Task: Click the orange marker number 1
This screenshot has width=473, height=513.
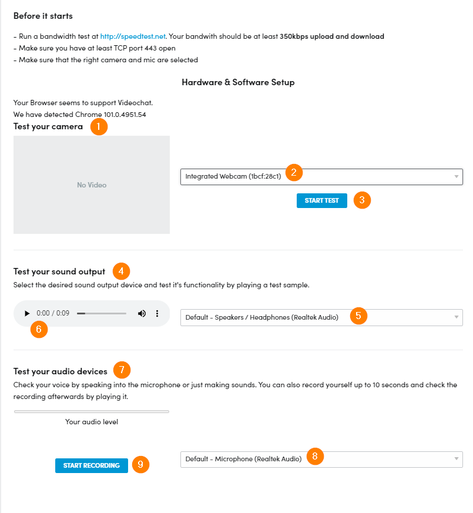Action: [x=99, y=126]
